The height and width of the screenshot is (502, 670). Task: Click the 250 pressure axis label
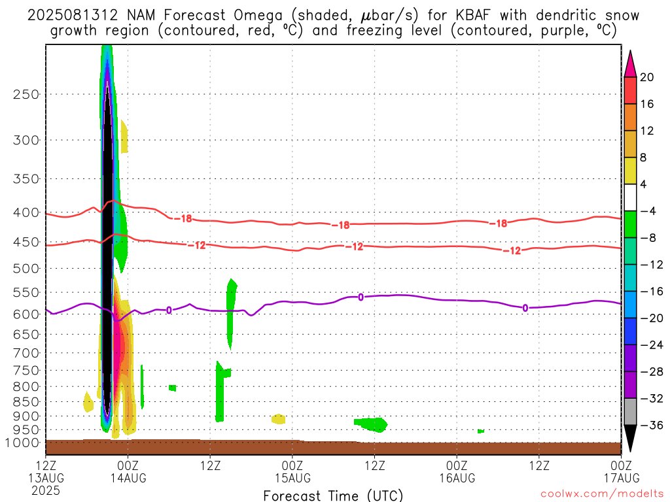(x=26, y=94)
